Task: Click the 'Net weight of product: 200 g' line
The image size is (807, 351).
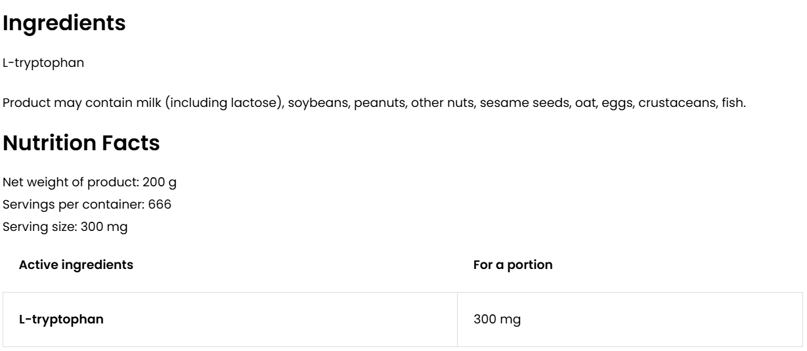Action: tap(81, 182)
